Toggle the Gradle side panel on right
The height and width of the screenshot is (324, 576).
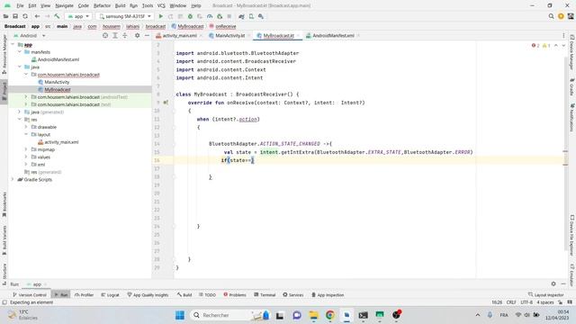[x=572, y=86]
